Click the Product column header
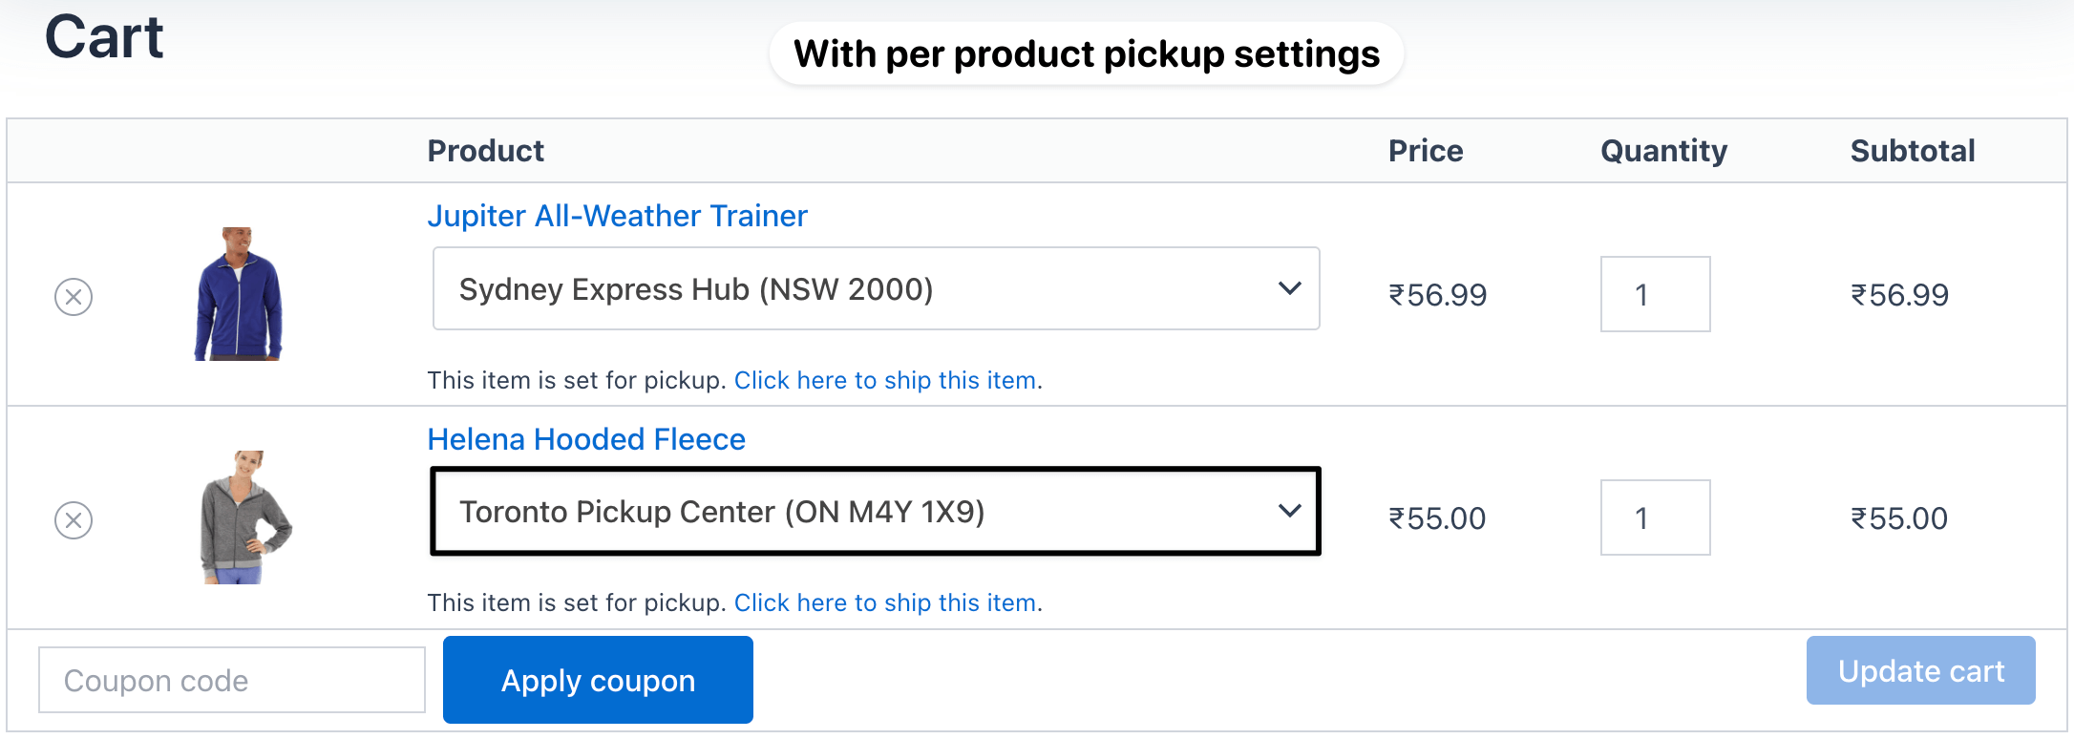 (485, 151)
